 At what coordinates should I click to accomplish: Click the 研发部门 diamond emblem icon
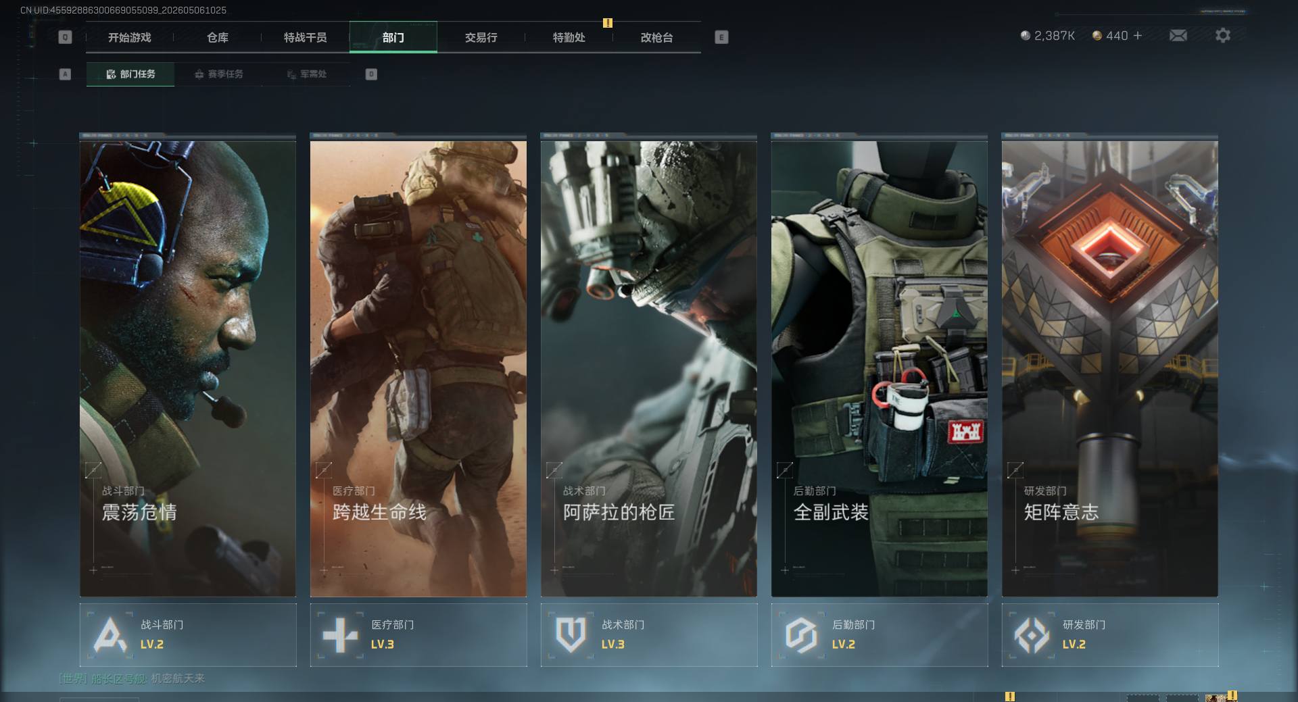tap(1032, 635)
